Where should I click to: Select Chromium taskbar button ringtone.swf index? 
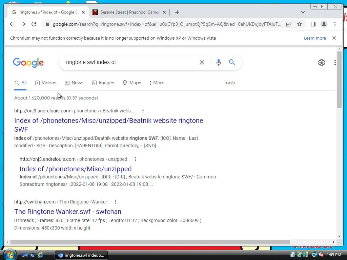(x=81, y=255)
